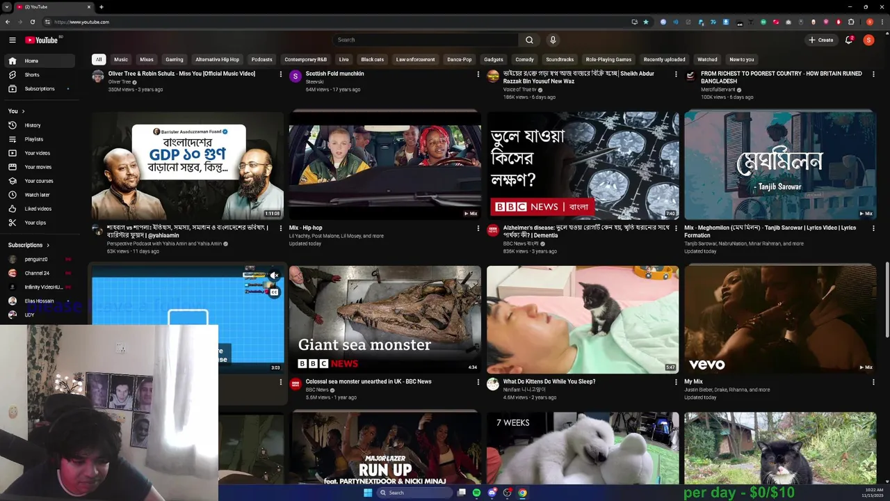
Task: Open the GDP podcast video thumbnail
Action: 188,166
